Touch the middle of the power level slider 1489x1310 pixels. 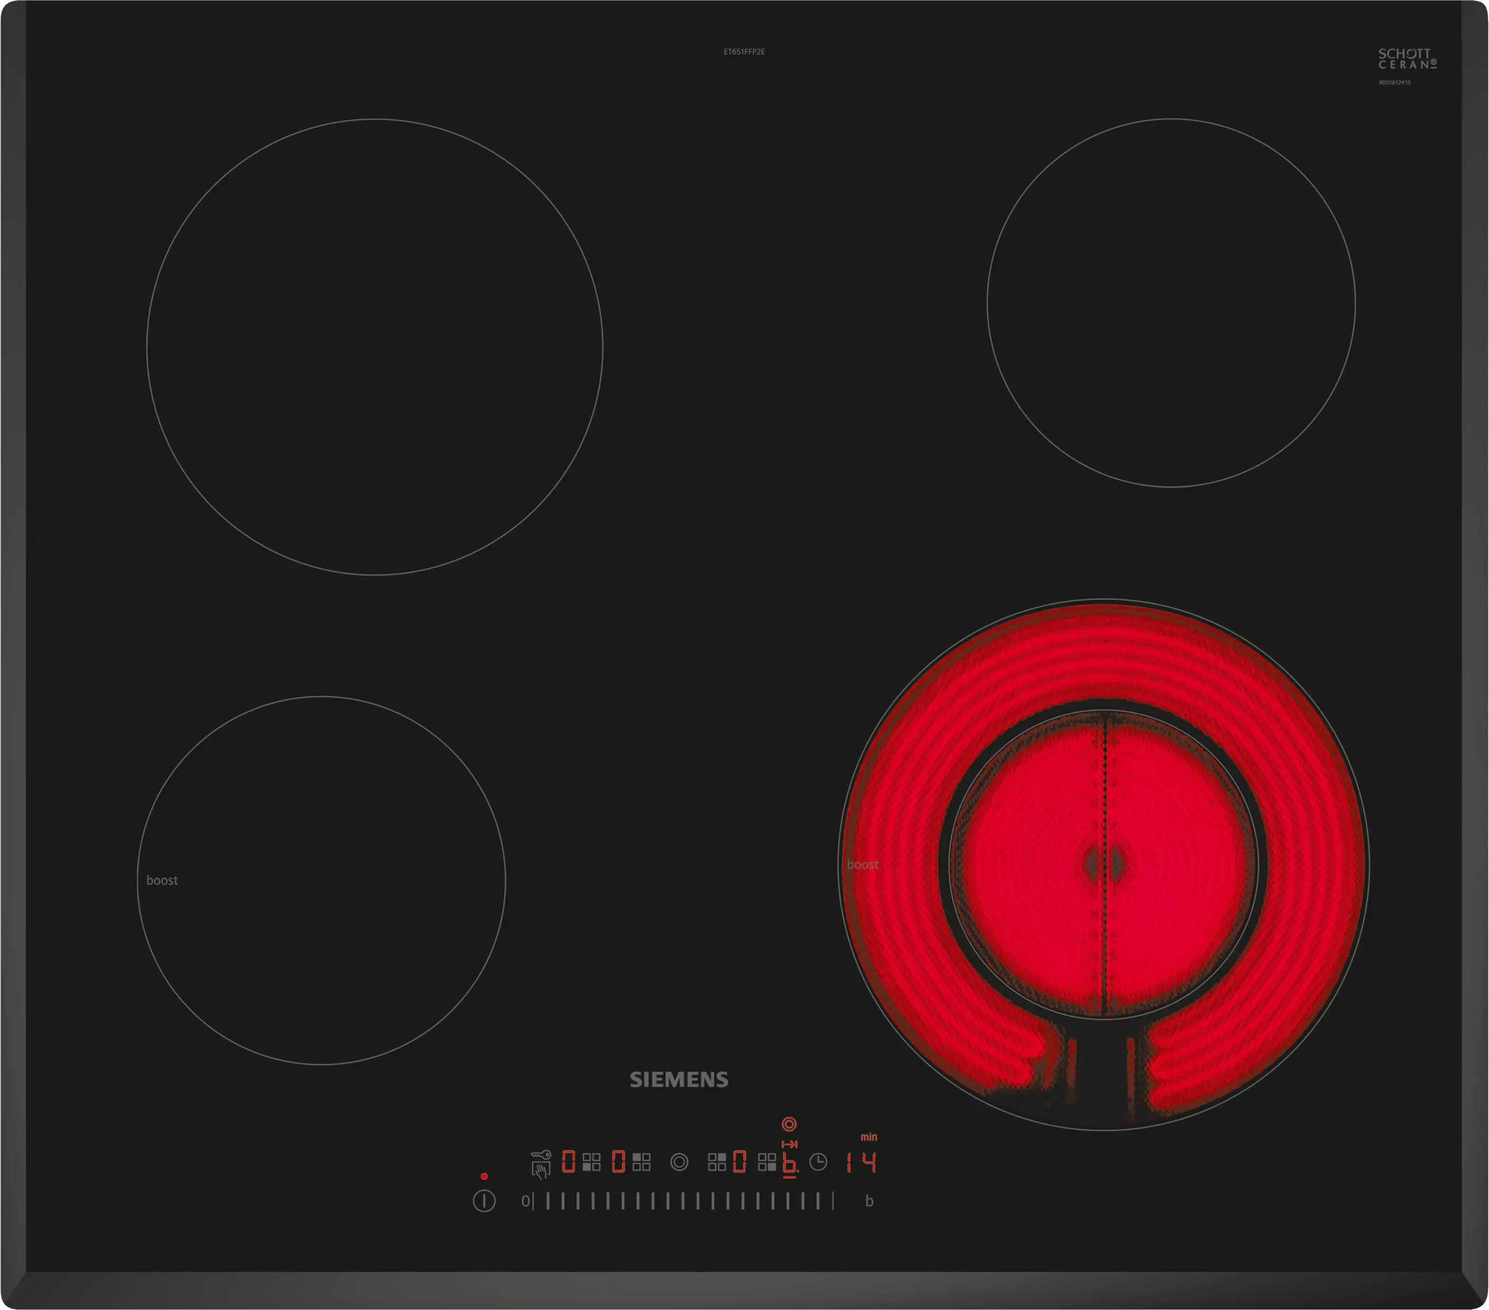pyautogui.click(x=683, y=1201)
